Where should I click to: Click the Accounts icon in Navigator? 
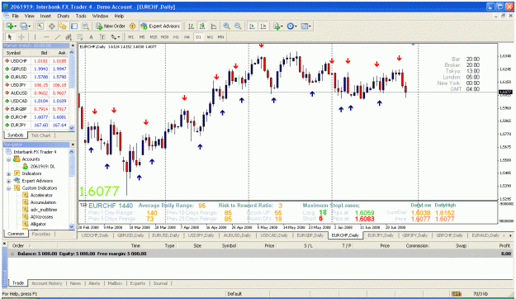click(x=17, y=159)
